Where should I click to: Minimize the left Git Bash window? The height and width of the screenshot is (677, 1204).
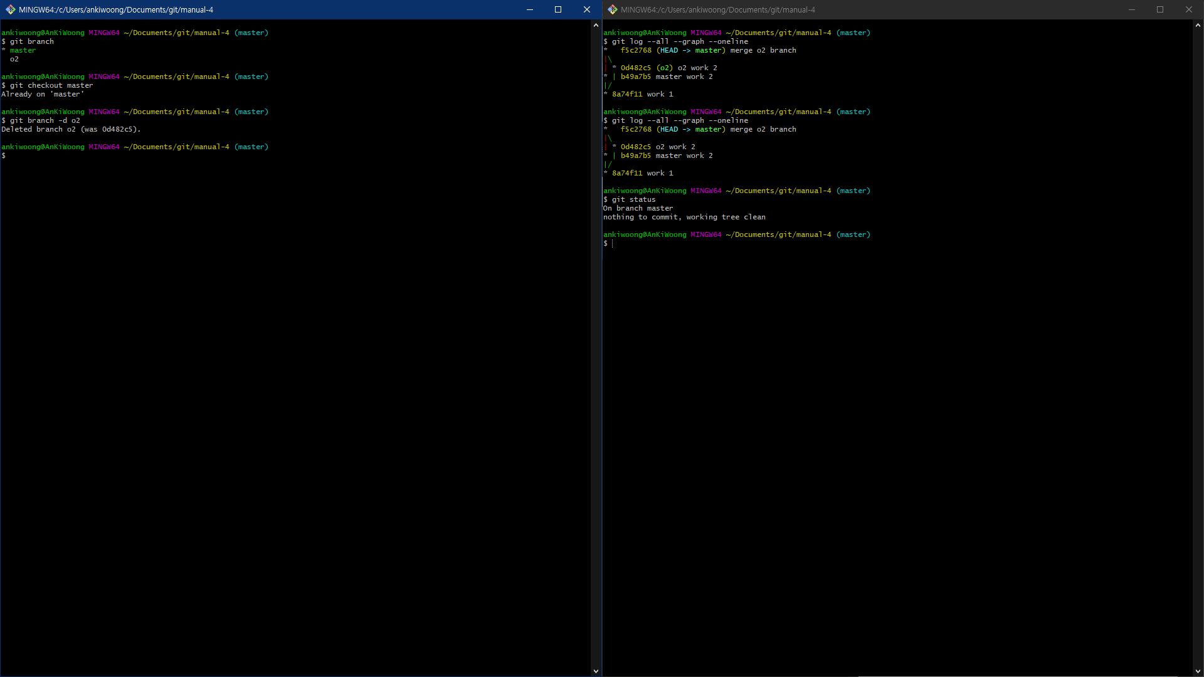[529, 9]
